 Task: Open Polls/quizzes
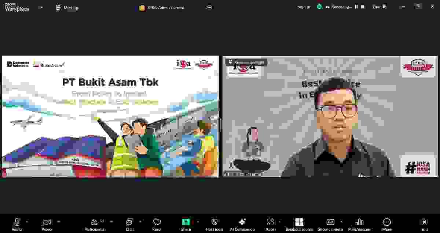pos(359,222)
